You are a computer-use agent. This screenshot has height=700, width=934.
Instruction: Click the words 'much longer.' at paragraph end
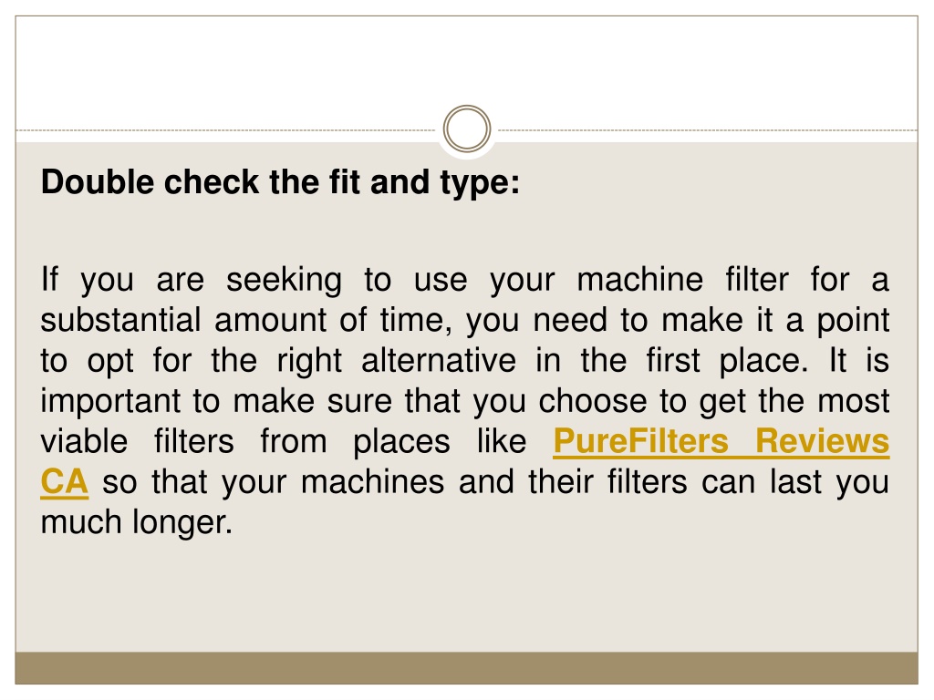coord(137,523)
